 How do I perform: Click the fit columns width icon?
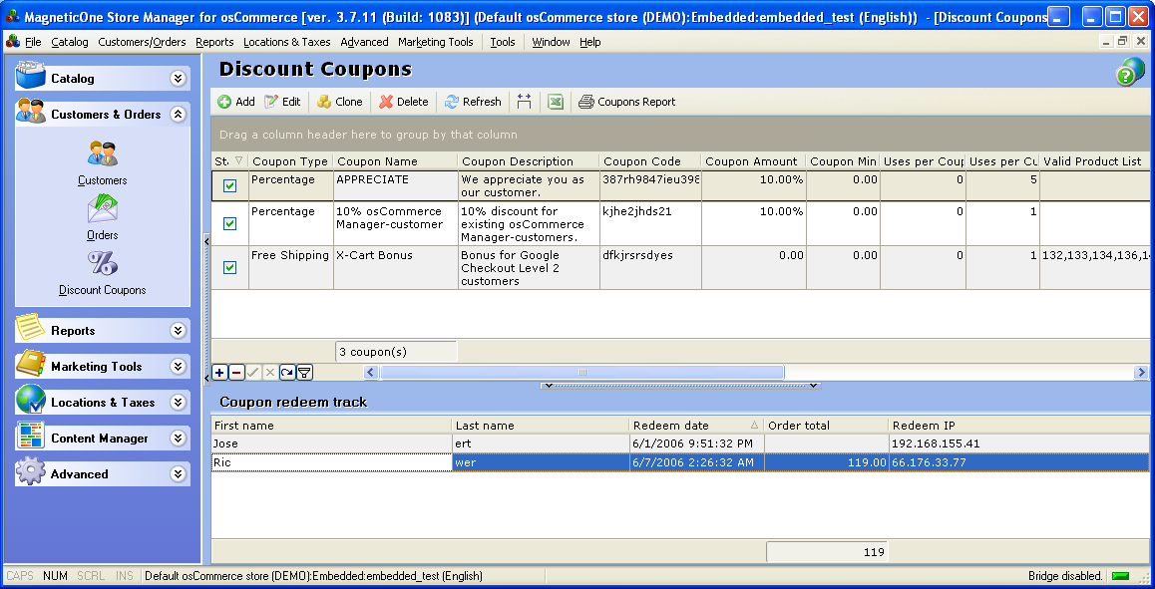click(524, 102)
